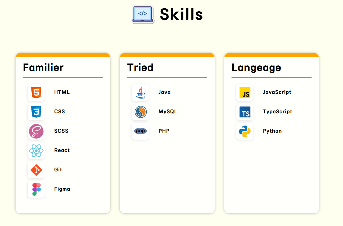The image size is (343, 226).
Task: Select the MySQL dolphin icon
Action: [140, 112]
